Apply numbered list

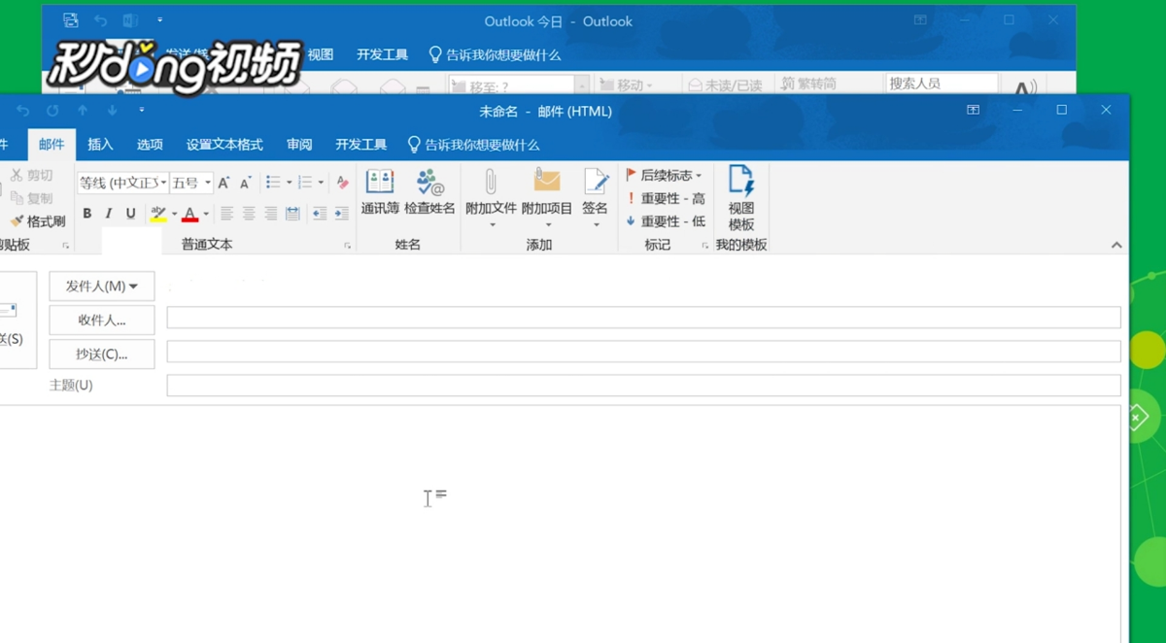pos(305,183)
